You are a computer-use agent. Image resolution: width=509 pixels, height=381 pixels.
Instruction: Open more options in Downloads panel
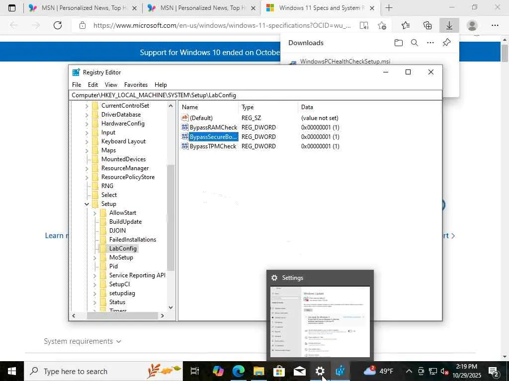click(x=430, y=43)
